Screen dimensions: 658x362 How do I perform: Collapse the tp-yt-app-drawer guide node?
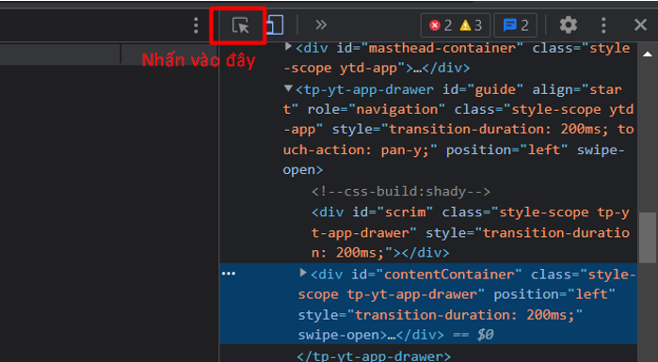coord(288,88)
